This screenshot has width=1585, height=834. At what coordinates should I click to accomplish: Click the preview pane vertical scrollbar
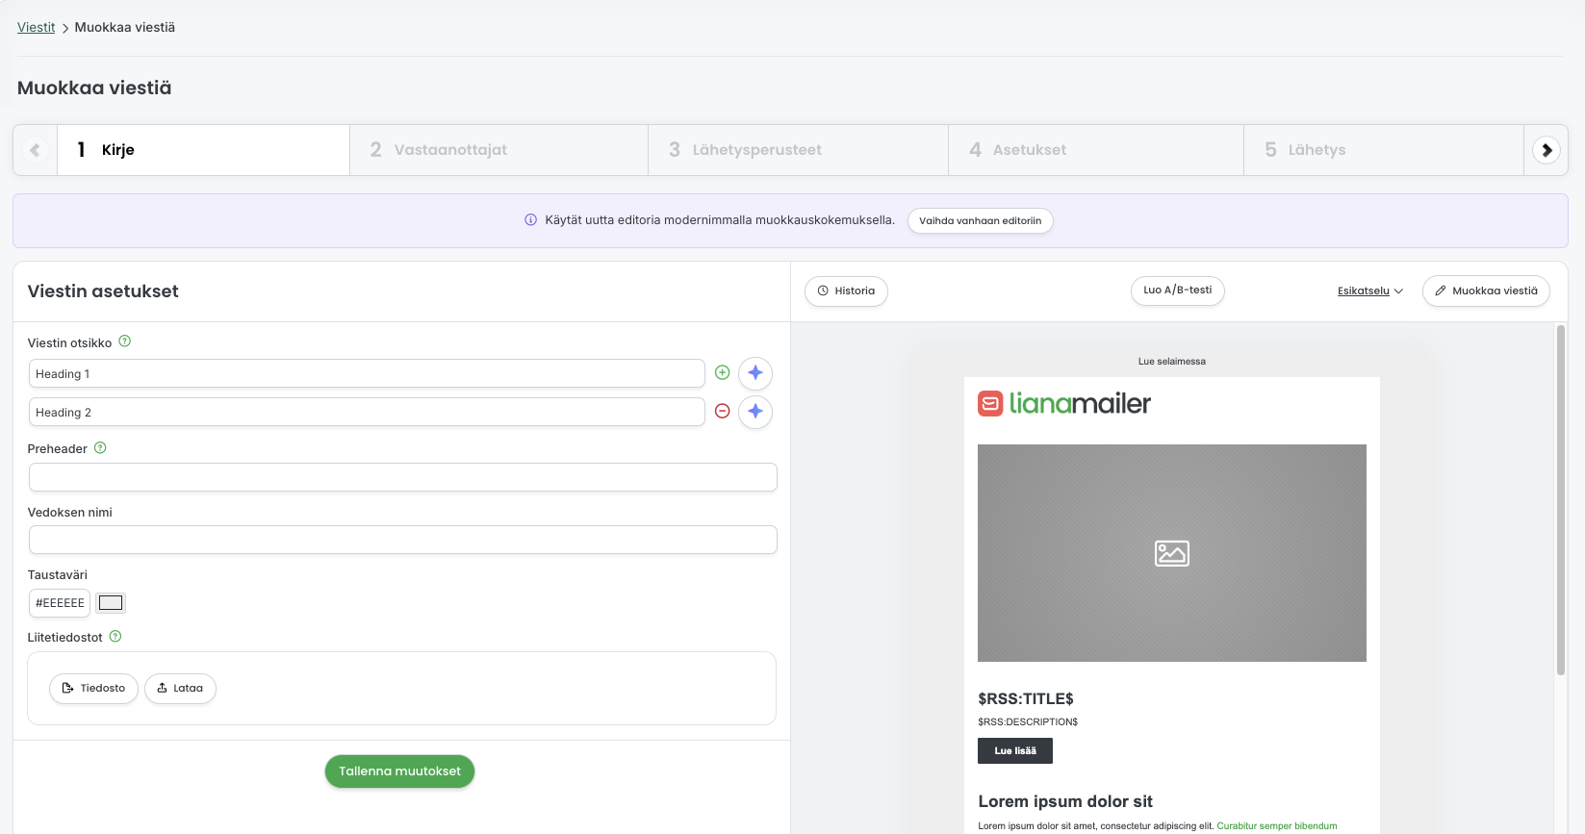pyautogui.click(x=1561, y=500)
